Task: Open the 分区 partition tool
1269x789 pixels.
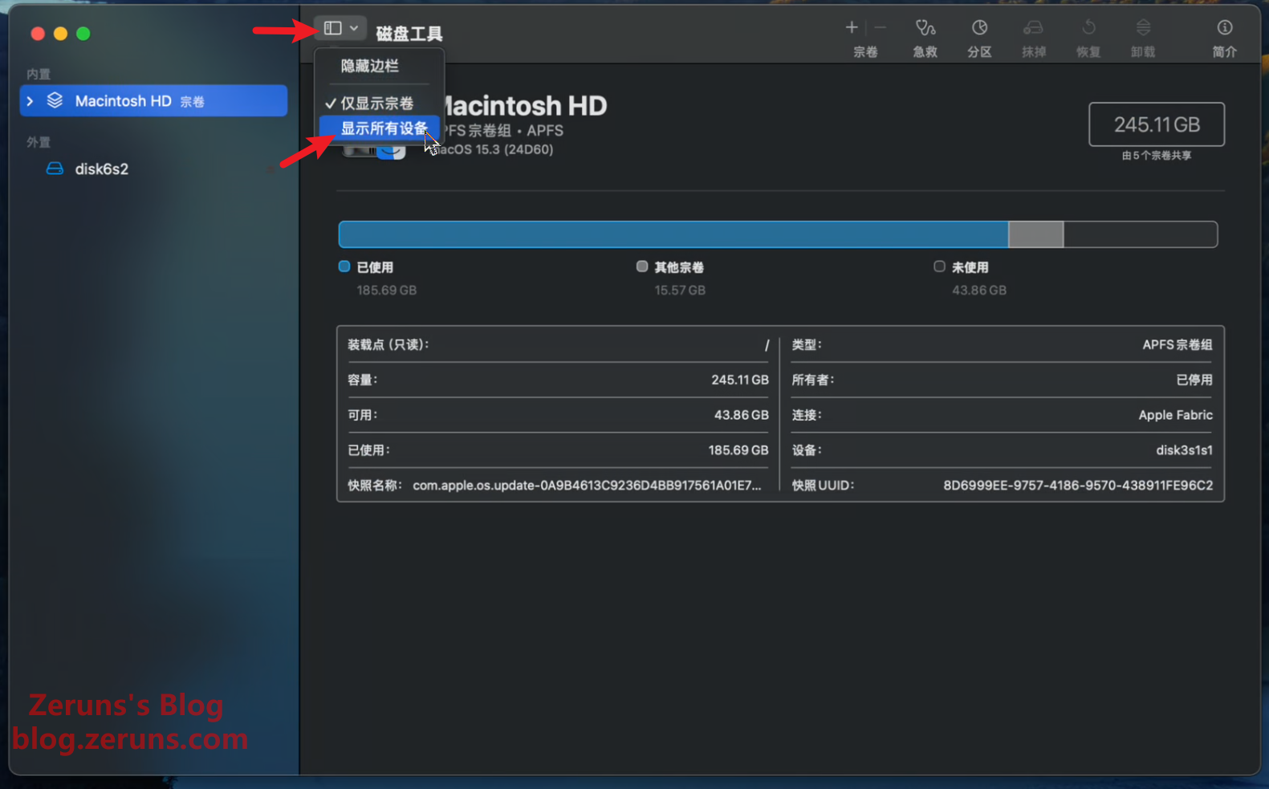Action: point(979,38)
